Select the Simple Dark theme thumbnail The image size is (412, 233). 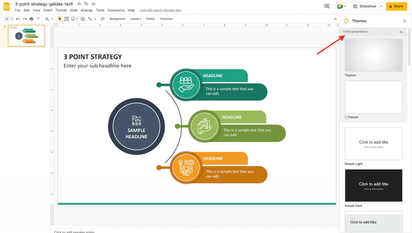[373, 185]
